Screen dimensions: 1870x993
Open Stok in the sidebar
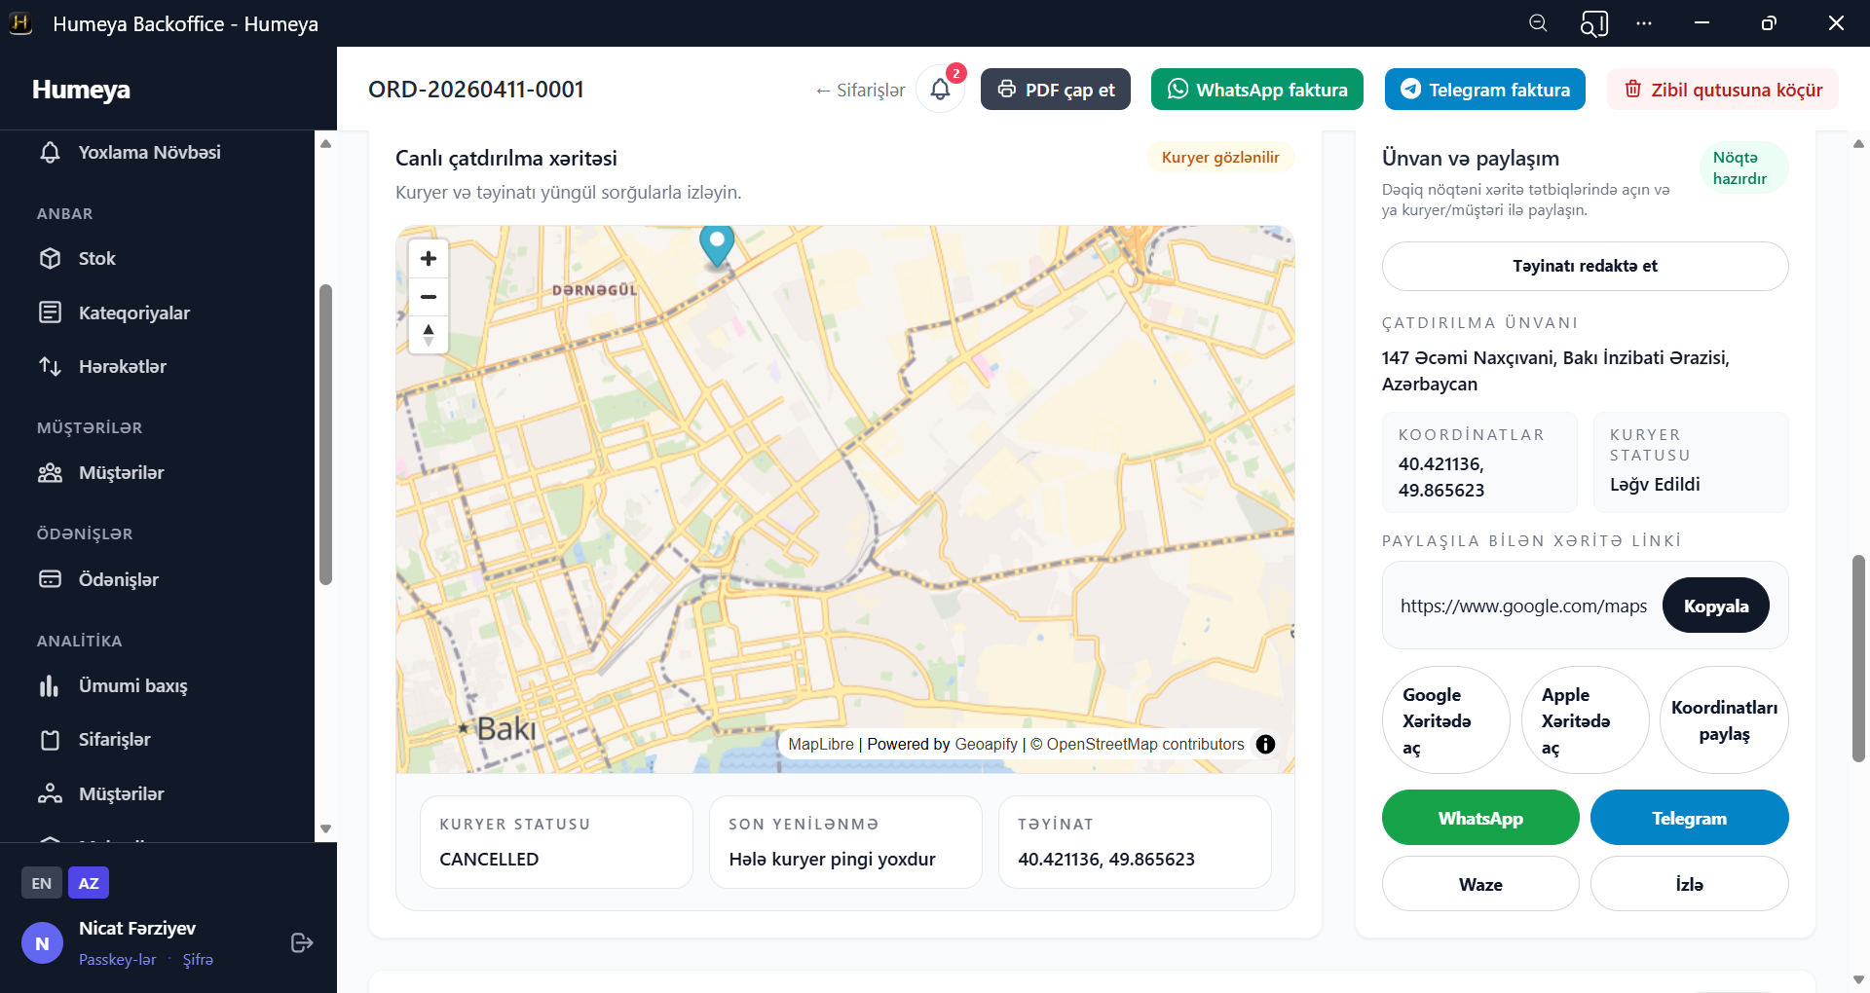pyautogui.click(x=96, y=259)
